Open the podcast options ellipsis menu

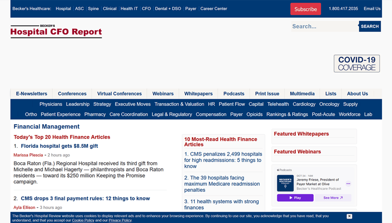[348, 184]
